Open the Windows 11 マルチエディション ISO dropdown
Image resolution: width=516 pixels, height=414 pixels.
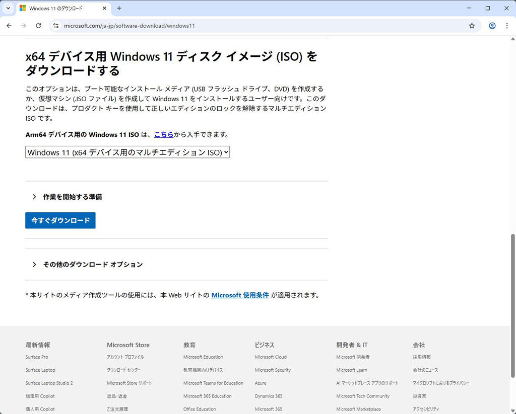pyautogui.click(x=127, y=152)
